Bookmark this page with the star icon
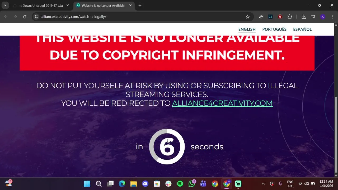 pyautogui.click(x=248, y=17)
